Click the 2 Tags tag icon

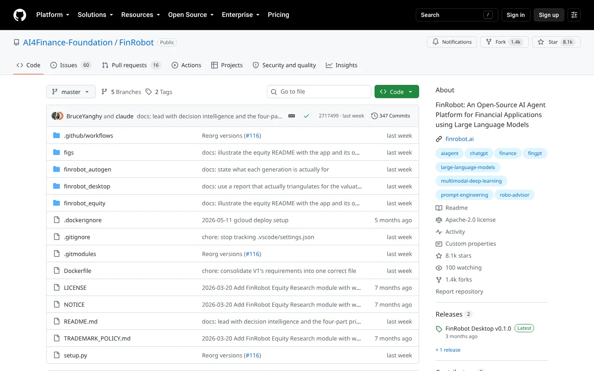click(x=148, y=92)
